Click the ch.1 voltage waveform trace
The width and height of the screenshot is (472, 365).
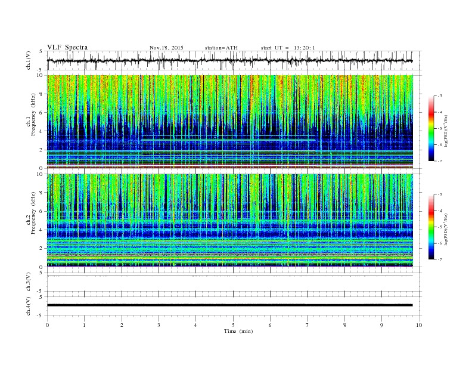229,60
